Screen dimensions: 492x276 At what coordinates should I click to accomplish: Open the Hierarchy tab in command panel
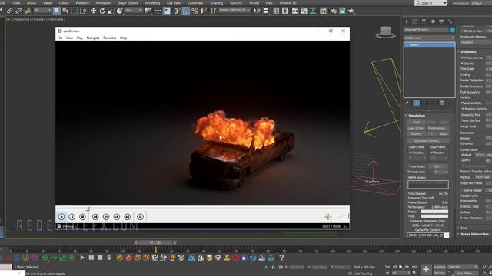424,21
